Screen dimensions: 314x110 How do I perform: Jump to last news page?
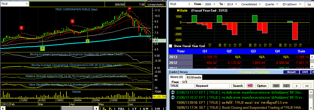(307, 86)
